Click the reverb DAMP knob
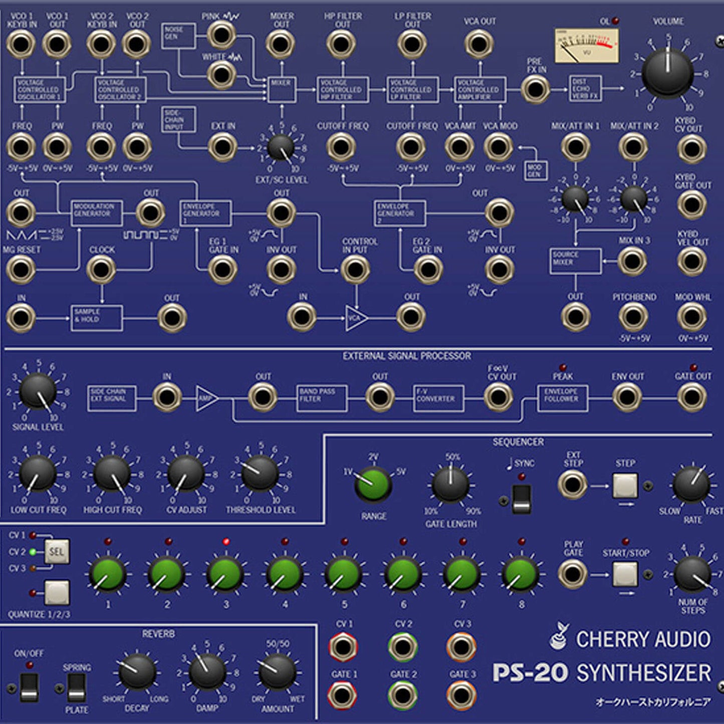 pyautogui.click(x=207, y=672)
